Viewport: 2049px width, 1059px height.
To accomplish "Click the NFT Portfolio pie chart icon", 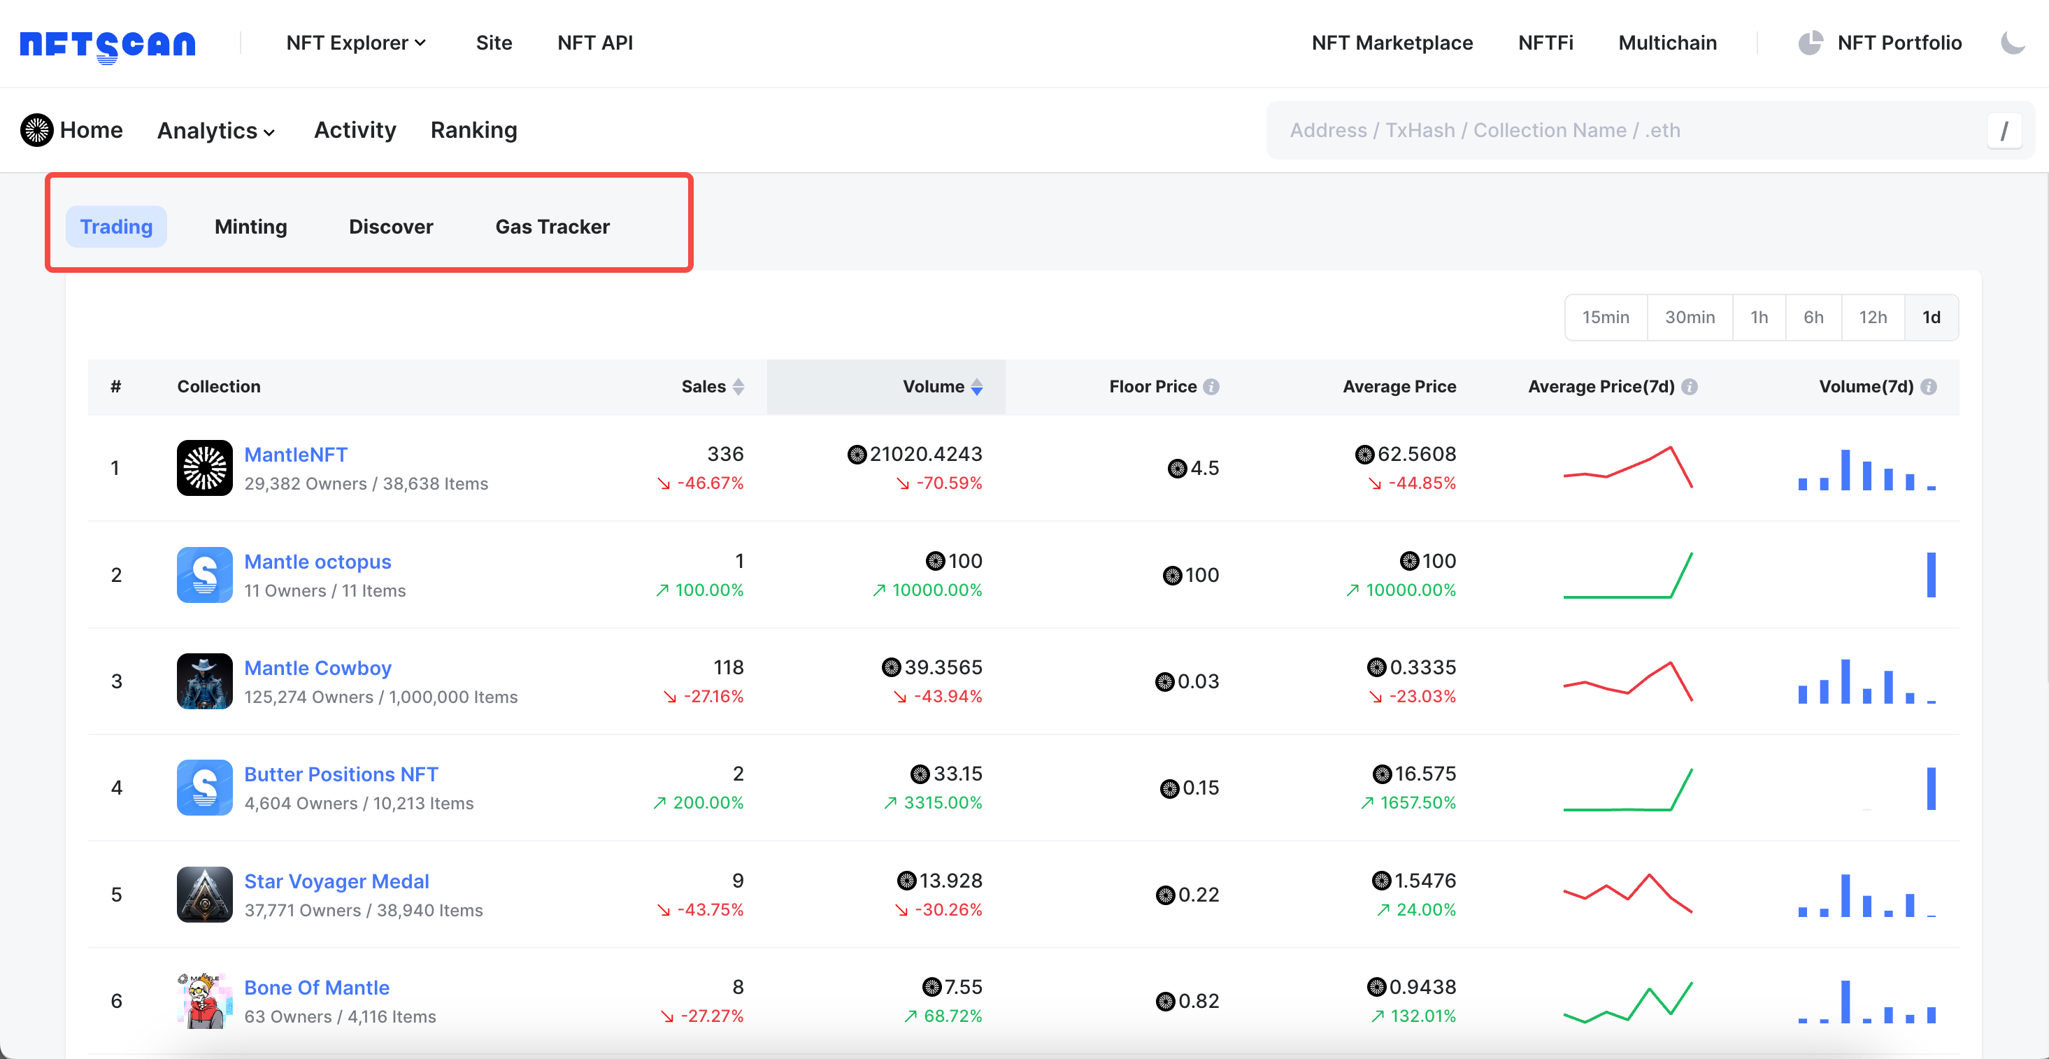I will click(1811, 43).
